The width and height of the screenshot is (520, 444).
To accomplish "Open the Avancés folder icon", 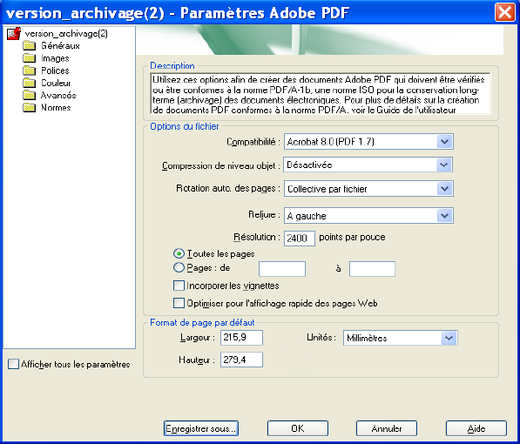I will click(30, 95).
